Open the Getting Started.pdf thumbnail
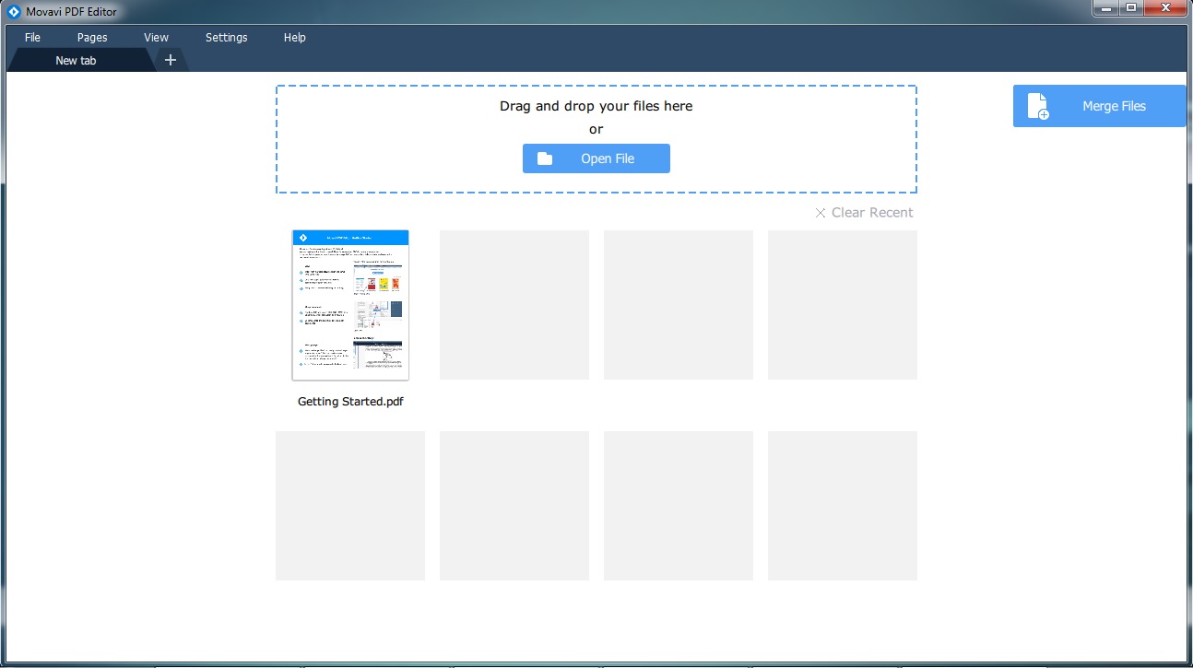This screenshot has width=1193, height=668. pos(350,305)
